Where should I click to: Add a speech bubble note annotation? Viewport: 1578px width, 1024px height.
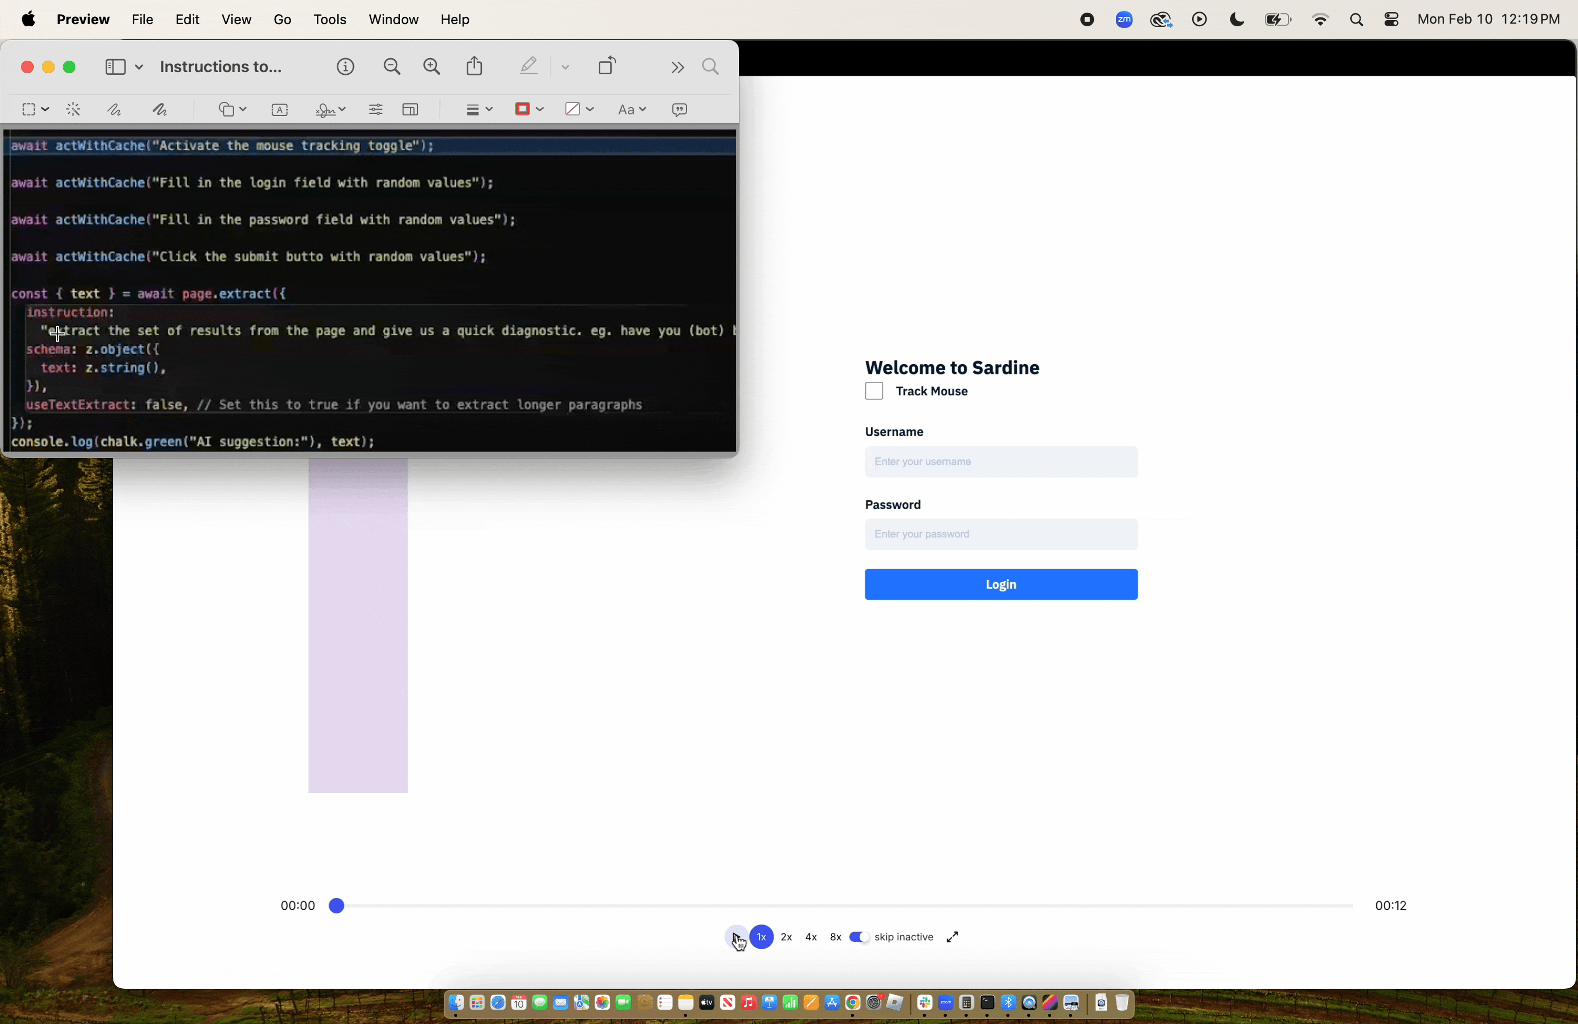coord(680,110)
